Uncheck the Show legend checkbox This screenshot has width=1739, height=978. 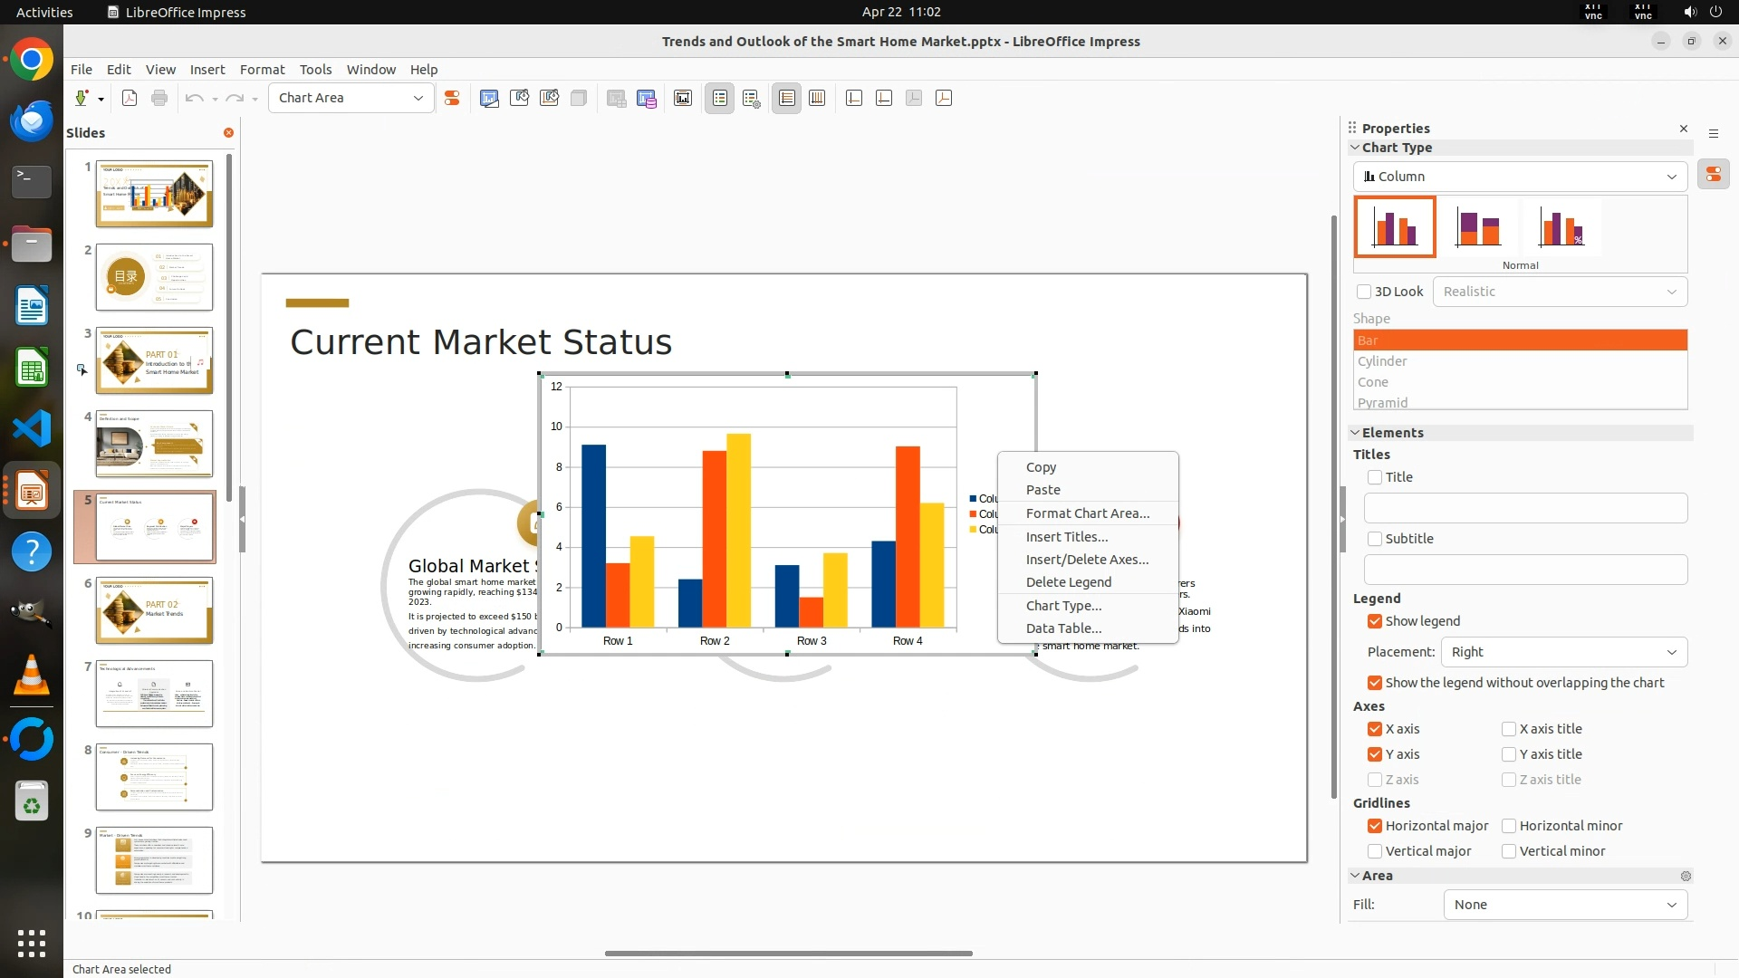1375,621
